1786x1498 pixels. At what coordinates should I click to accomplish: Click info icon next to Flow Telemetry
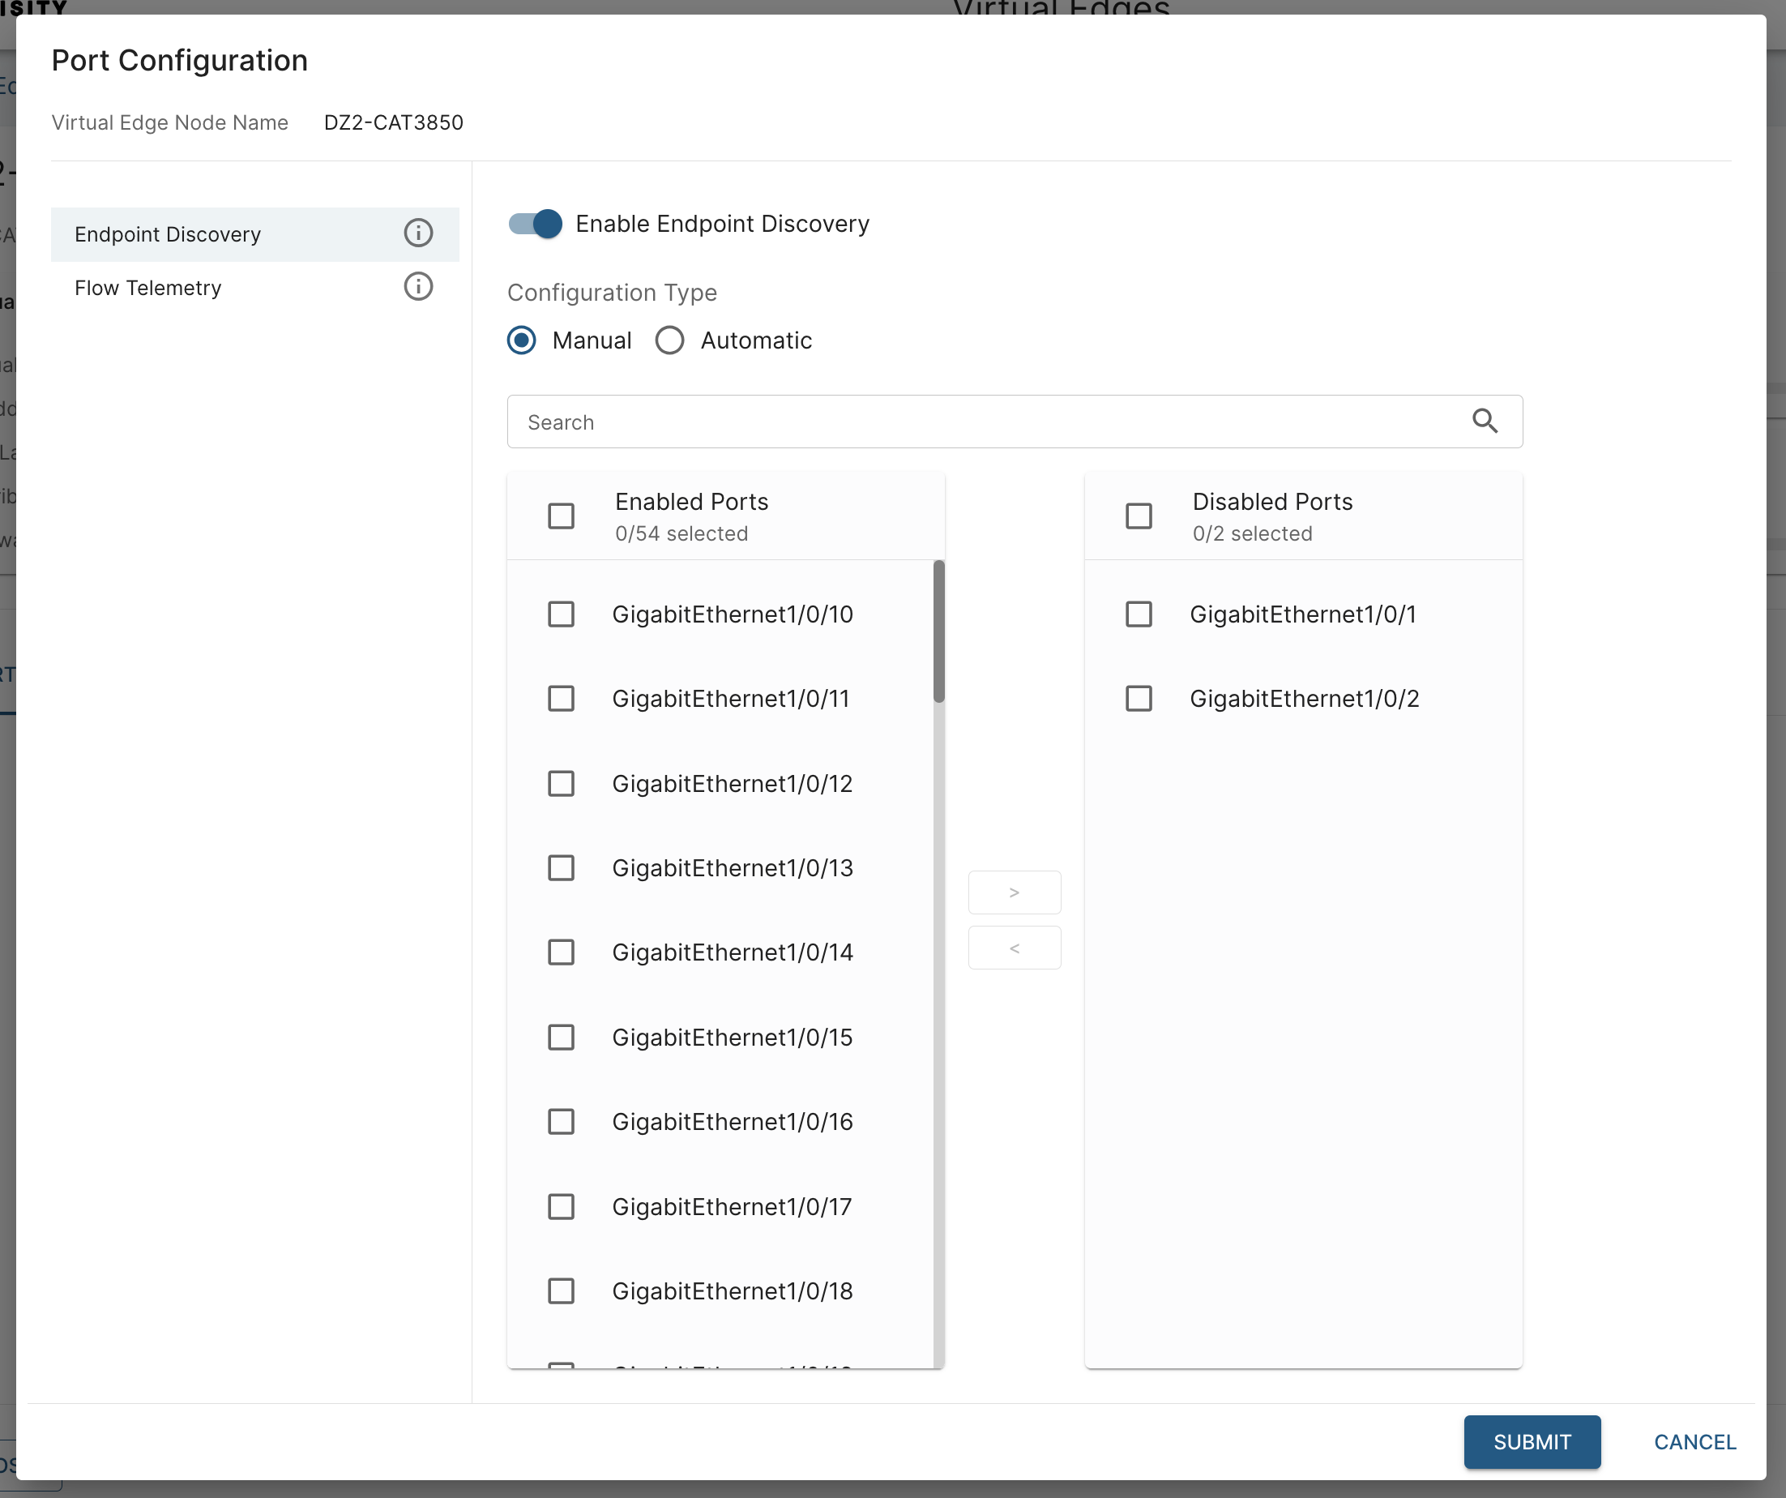click(417, 287)
